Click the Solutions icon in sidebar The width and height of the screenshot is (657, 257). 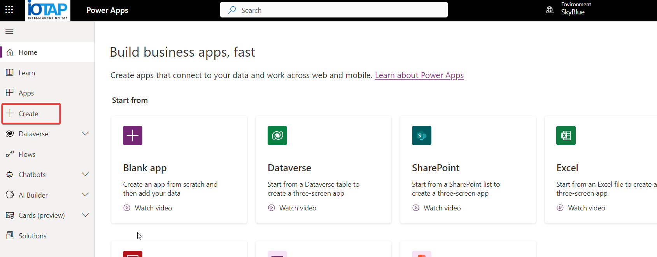click(10, 236)
